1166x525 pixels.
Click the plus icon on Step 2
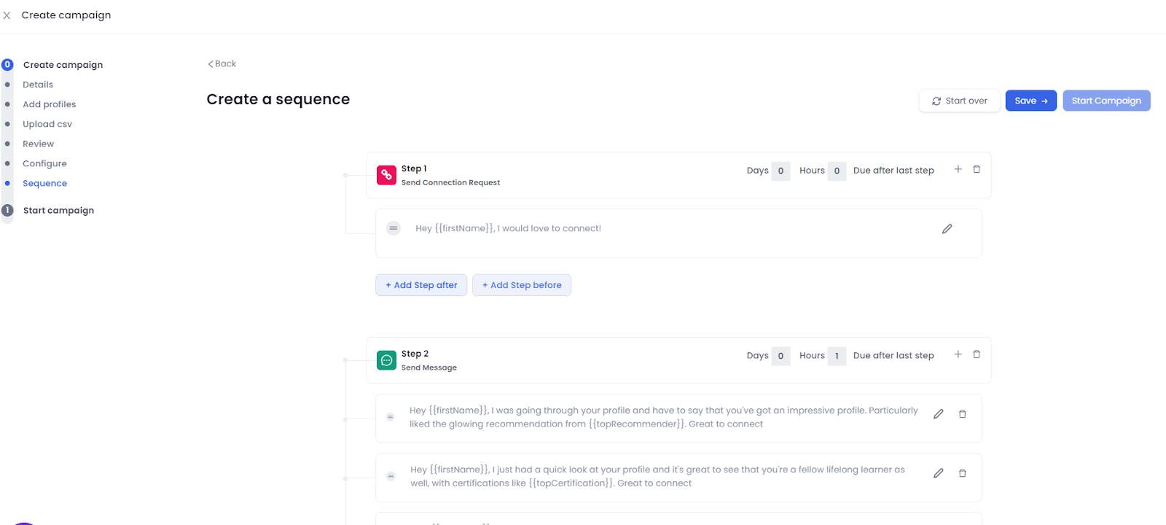(x=958, y=354)
